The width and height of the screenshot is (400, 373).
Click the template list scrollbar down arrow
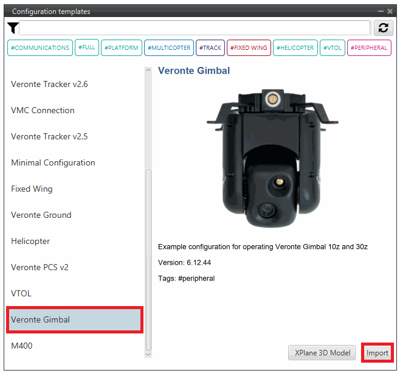148,354
